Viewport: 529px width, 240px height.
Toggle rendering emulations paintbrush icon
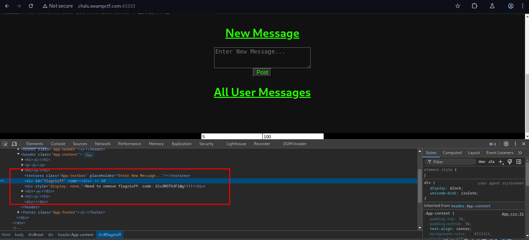510,162
